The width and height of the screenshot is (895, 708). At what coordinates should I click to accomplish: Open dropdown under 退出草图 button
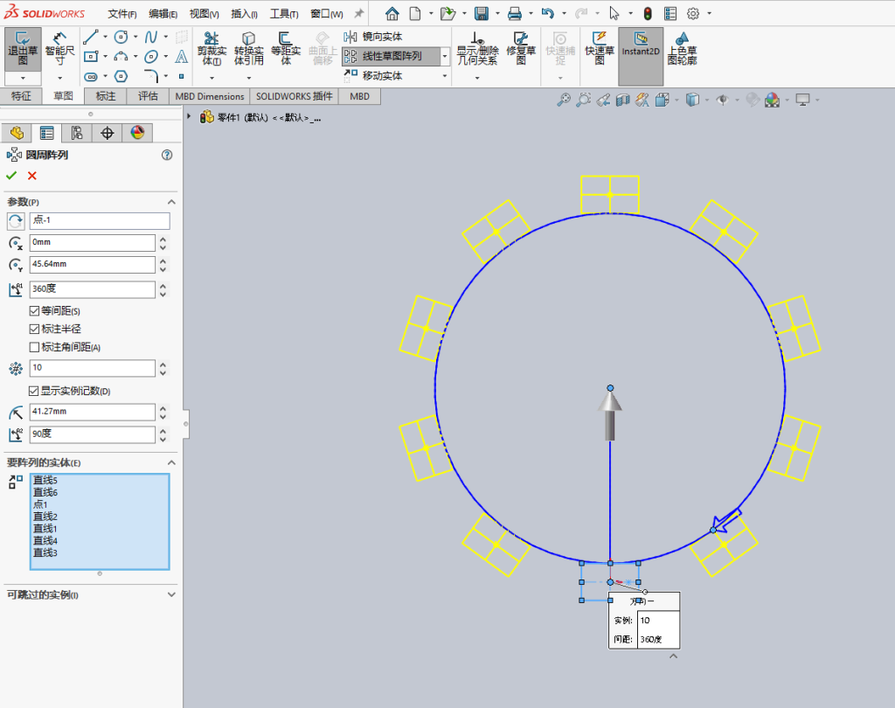coord(23,78)
